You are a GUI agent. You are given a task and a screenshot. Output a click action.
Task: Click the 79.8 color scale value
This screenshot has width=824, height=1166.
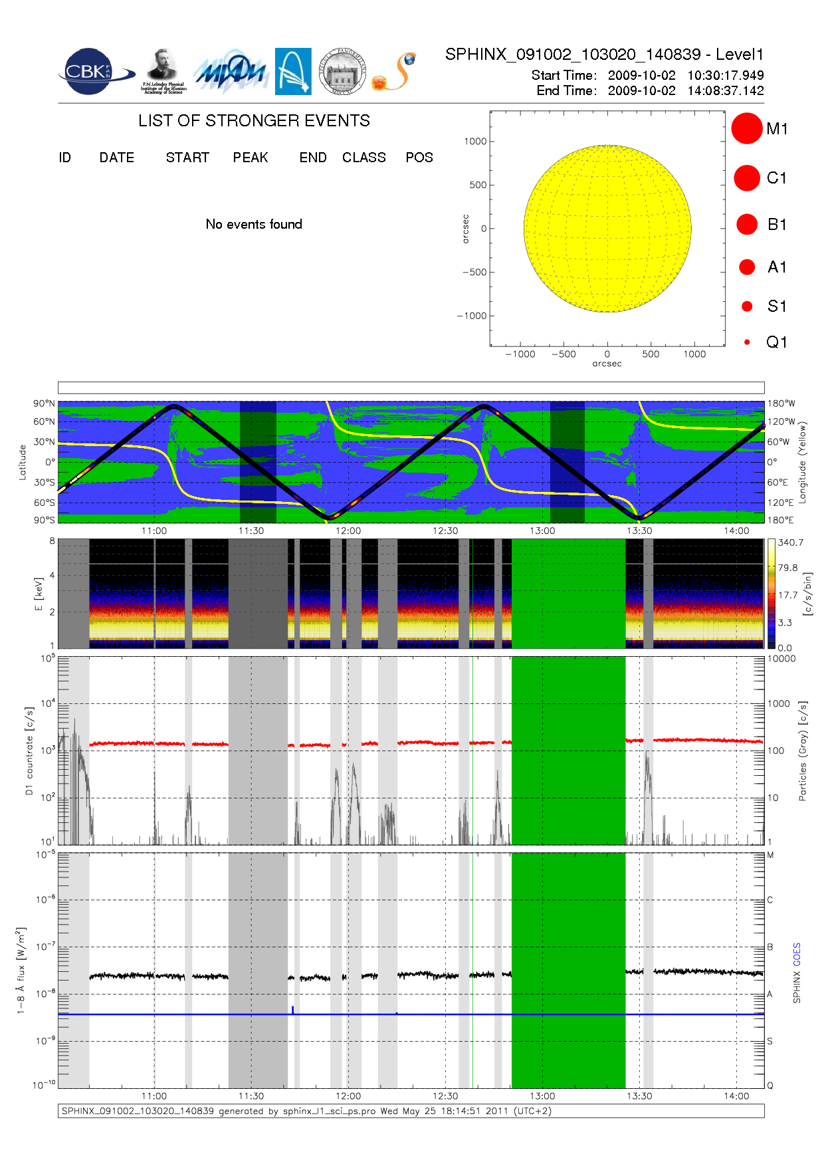pos(788,568)
